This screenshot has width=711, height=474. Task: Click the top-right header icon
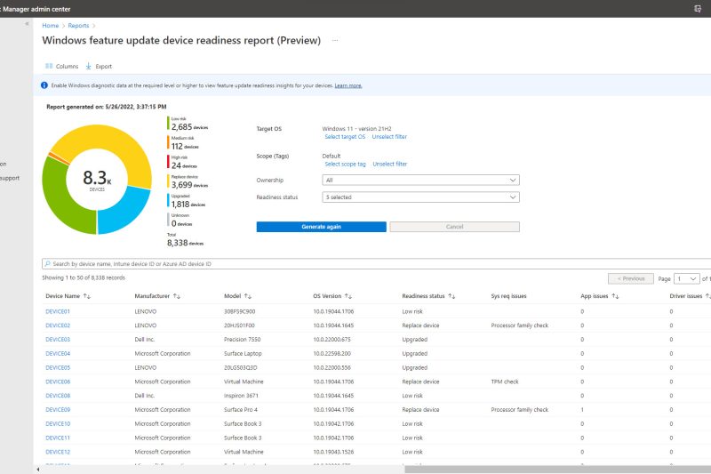coord(698,9)
